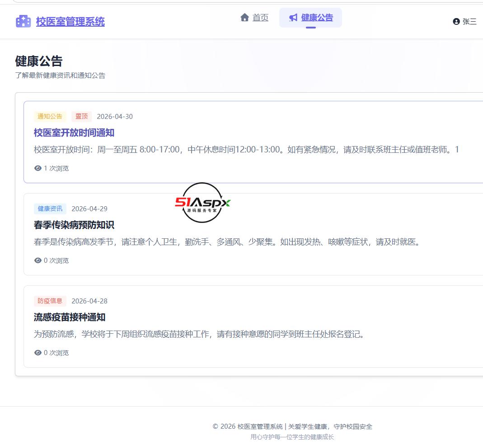The image size is (483, 445).
Task: Select the date 2026-04-28
Action: [89, 301]
